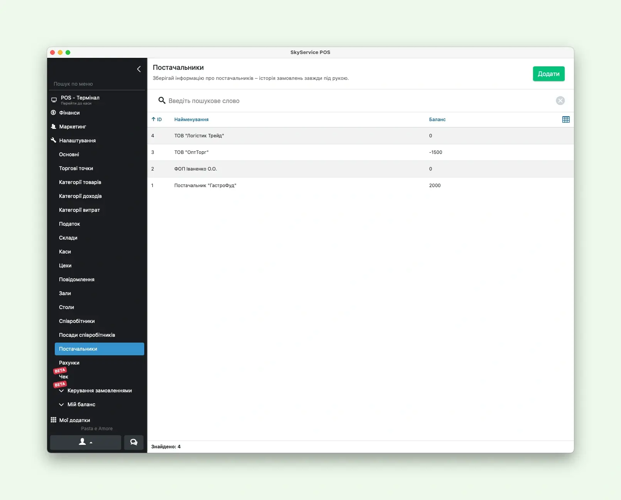This screenshot has width=621, height=500.
Task: Select row Постачальник "ГастроФуд"
Action: point(361,186)
